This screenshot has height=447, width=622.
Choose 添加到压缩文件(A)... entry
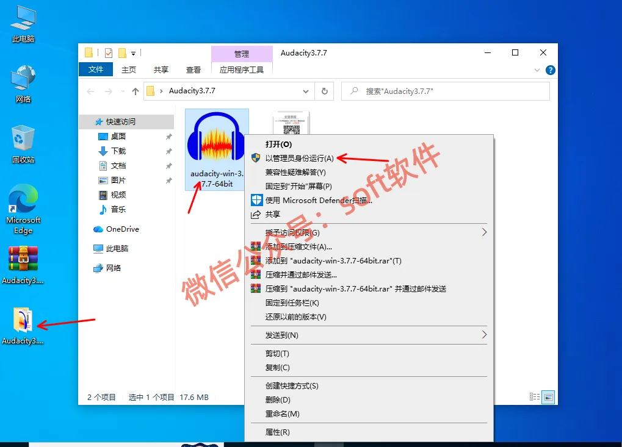point(369,246)
